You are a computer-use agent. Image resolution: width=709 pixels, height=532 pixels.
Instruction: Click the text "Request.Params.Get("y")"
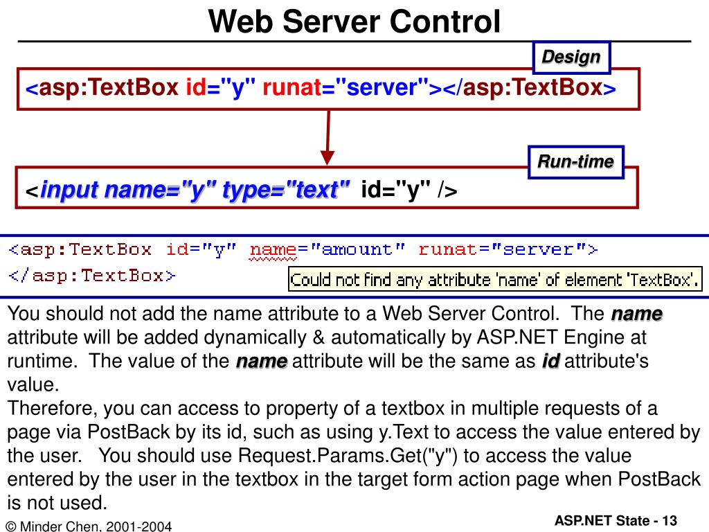[x=348, y=456]
